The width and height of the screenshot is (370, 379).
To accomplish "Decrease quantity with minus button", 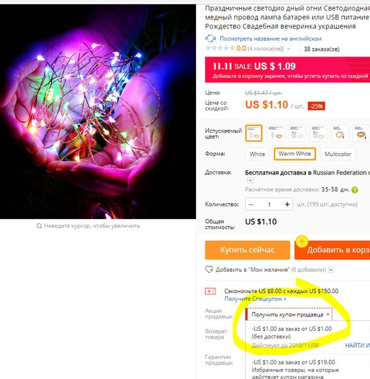I will [251, 205].
